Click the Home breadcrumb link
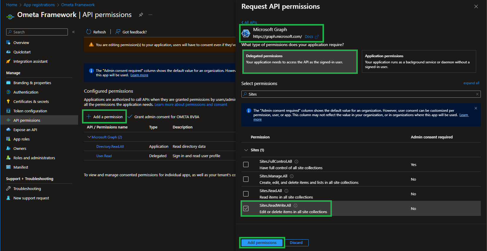Image resolution: width=487 pixels, height=251 pixels. pos(12,5)
